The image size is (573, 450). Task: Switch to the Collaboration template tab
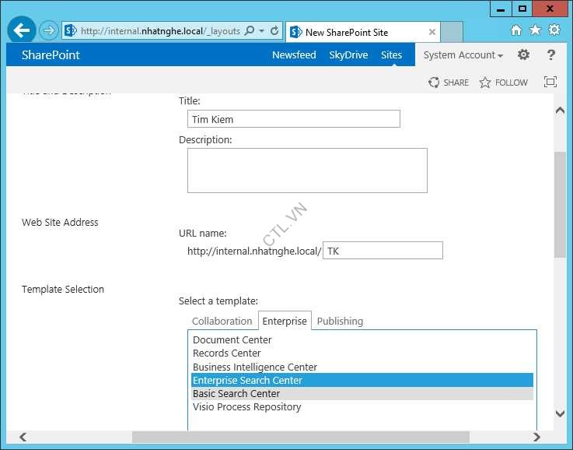[222, 321]
